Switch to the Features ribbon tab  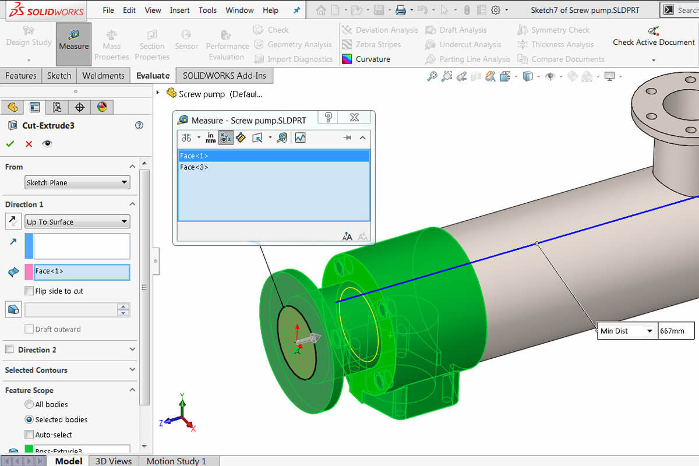(x=21, y=76)
